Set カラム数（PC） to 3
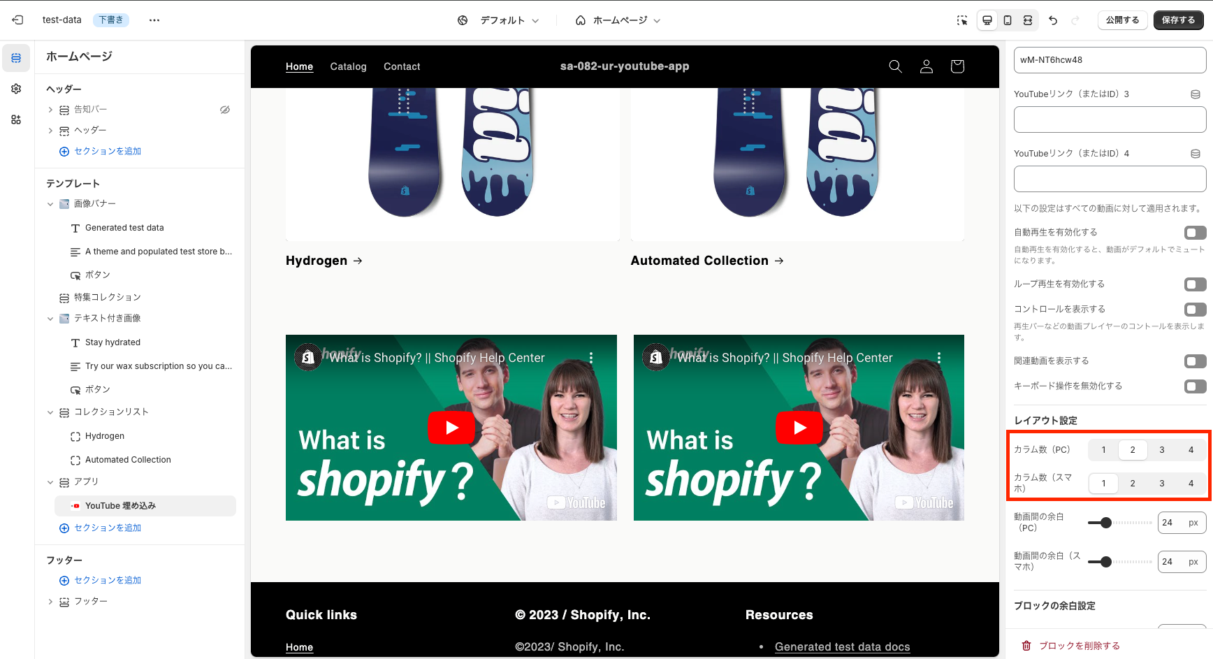The image size is (1213, 659). pos(1162,450)
